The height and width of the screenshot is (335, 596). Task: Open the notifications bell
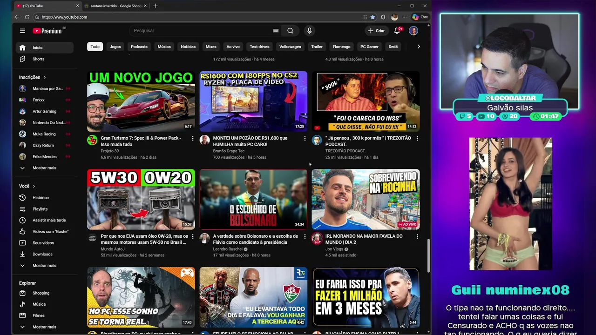(397, 31)
